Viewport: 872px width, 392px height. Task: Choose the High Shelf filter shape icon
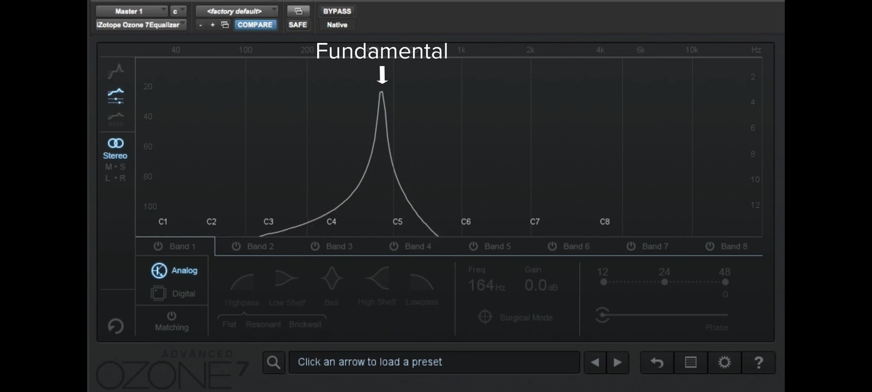377,279
